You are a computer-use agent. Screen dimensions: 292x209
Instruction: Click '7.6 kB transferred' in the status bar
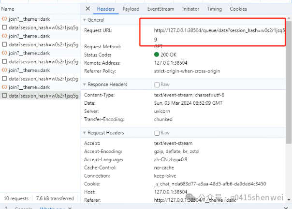point(55,198)
